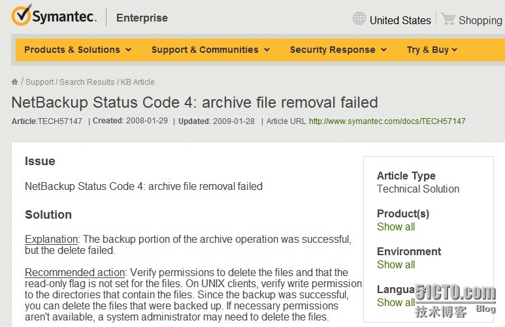Expand the Try & Buy menu
505x327 pixels.
pos(432,50)
